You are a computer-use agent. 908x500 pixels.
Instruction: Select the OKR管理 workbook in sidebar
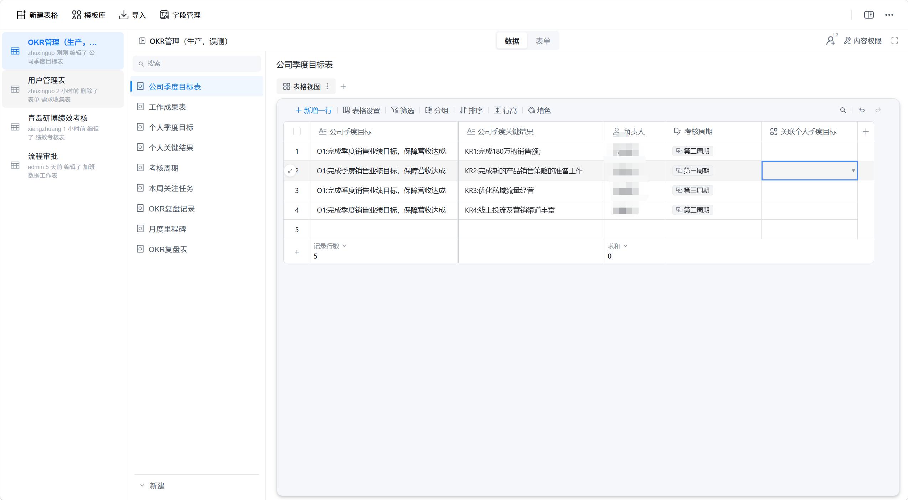63,51
